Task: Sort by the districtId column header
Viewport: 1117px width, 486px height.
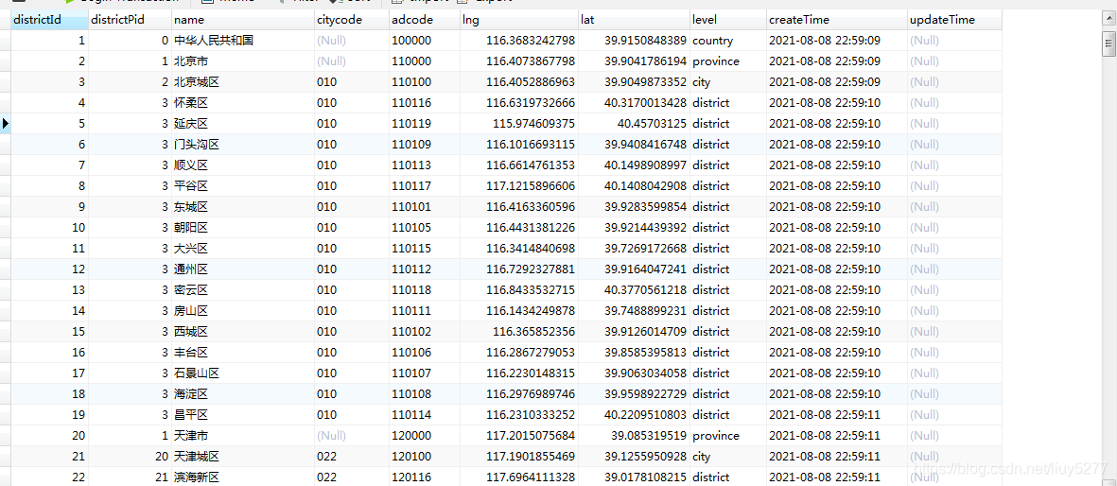Action: 49,20
